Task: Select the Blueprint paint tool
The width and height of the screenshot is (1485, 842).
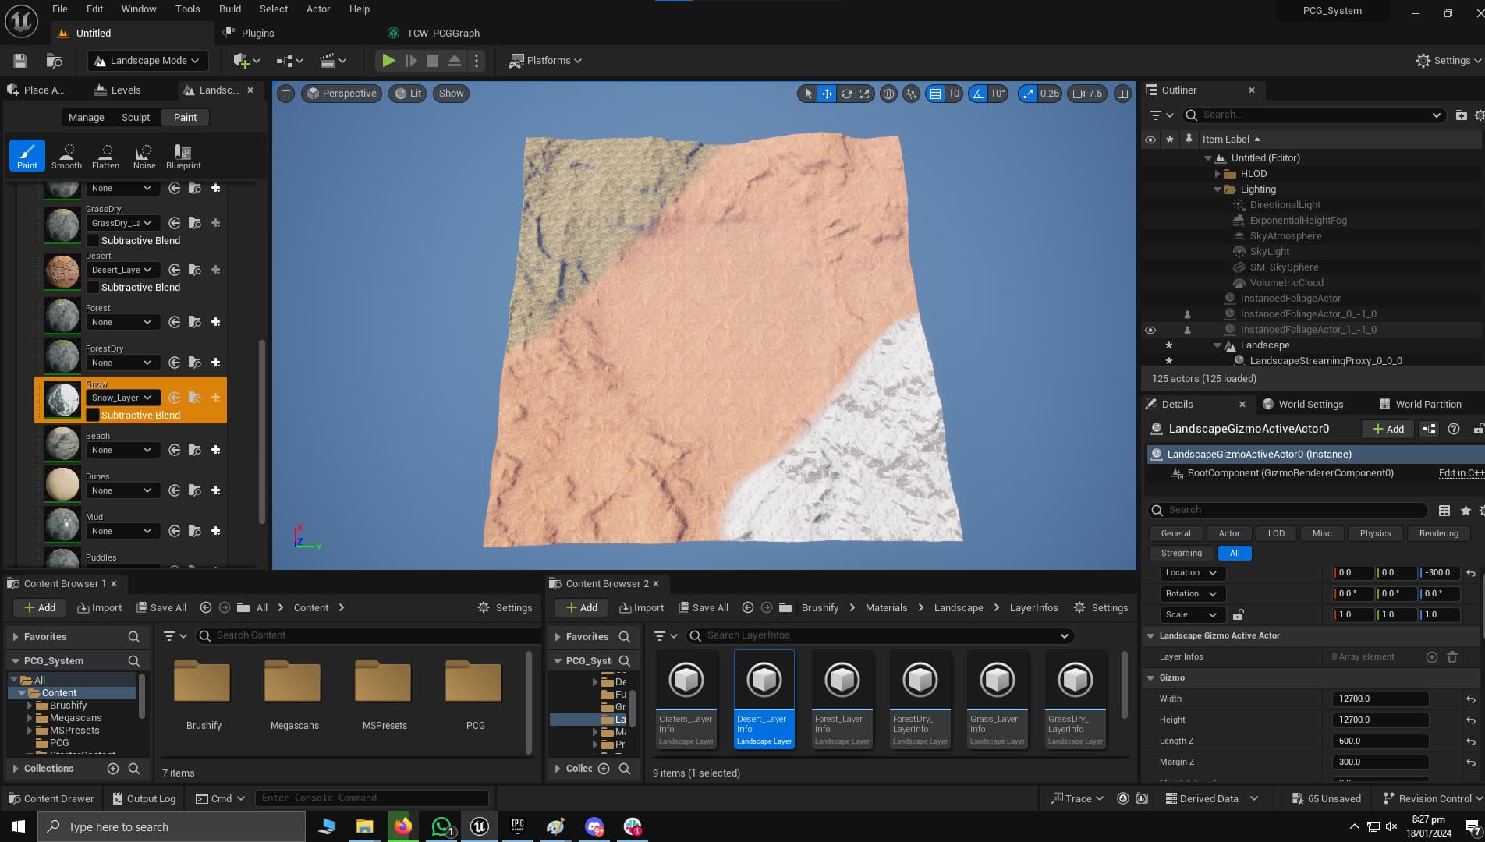Action: pos(183,155)
